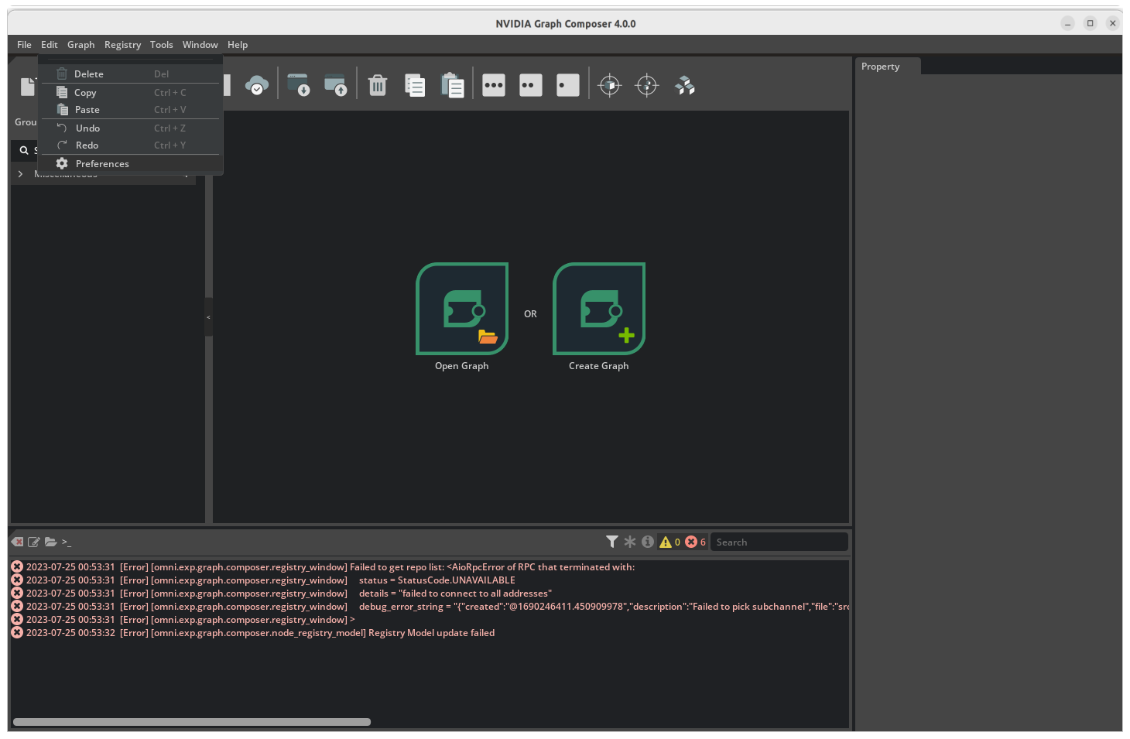
Task: Select the 'failed to connect to all addresses' line
Action: (430, 594)
